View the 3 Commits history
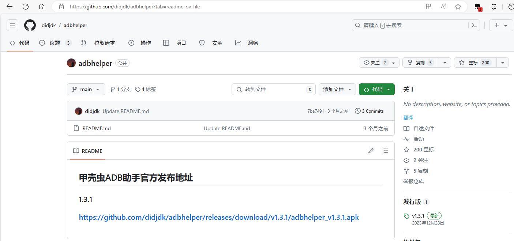This screenshot has height=241, width=514. [369, 111]
